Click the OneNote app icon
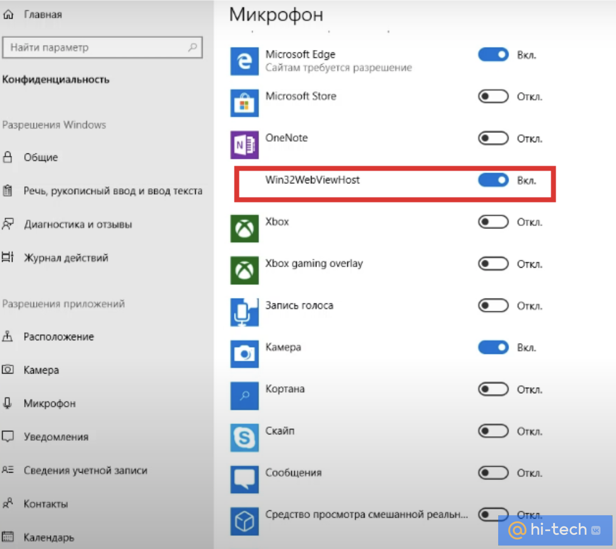Image resolution: width=616 pixels, height=549 pixels. click(244, 145)
